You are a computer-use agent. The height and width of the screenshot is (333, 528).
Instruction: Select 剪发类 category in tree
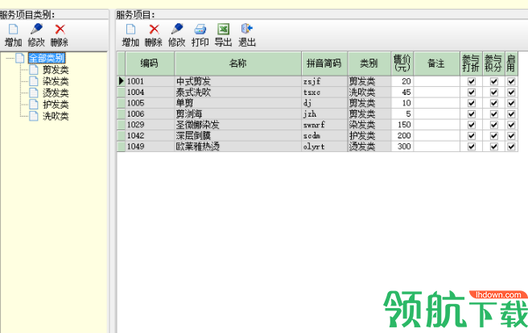pos(56,70)
